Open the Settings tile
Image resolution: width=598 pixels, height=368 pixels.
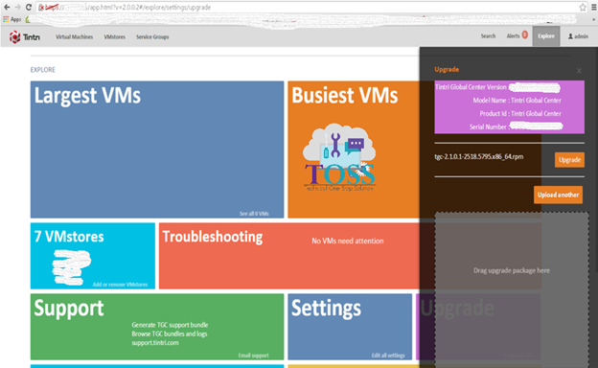click(350, 327)
